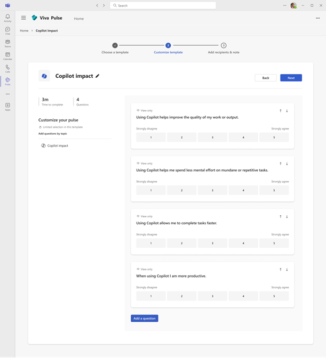
Task: Select rating 5 for quality of work question
Action: [274, 137]
